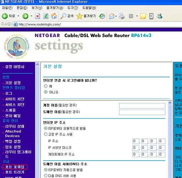Open the size button dropdown arrow

pyautogui.click(x=137, y=16)
